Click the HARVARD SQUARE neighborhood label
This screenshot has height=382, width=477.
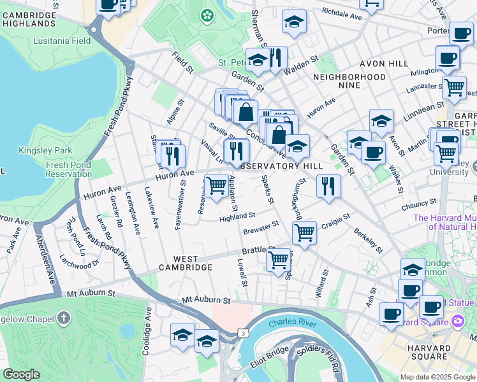(429, 352)
